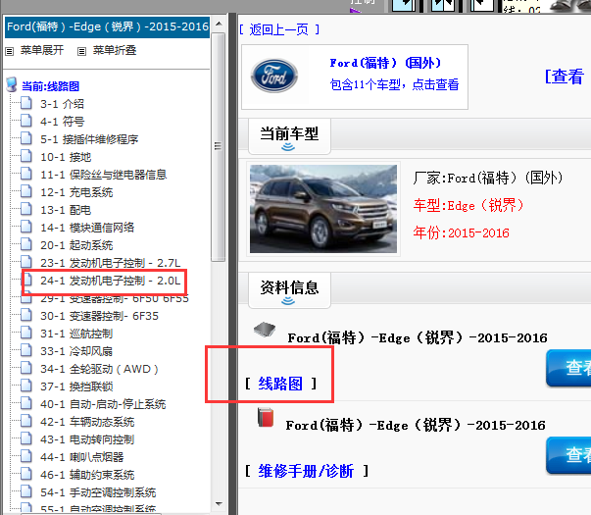Collapse the menu with 菜单折叠

tap(115, 50)
